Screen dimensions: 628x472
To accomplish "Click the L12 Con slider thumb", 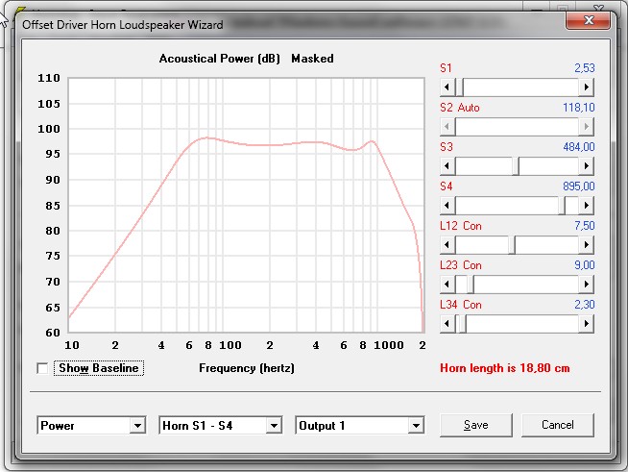I will (512, 244).
